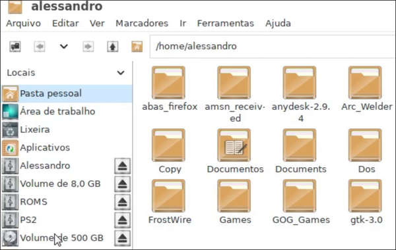This screenshot has width=396, height=250.
Task: Open the Ir menu
Action: pyautogui.click(x=183, y=24)
